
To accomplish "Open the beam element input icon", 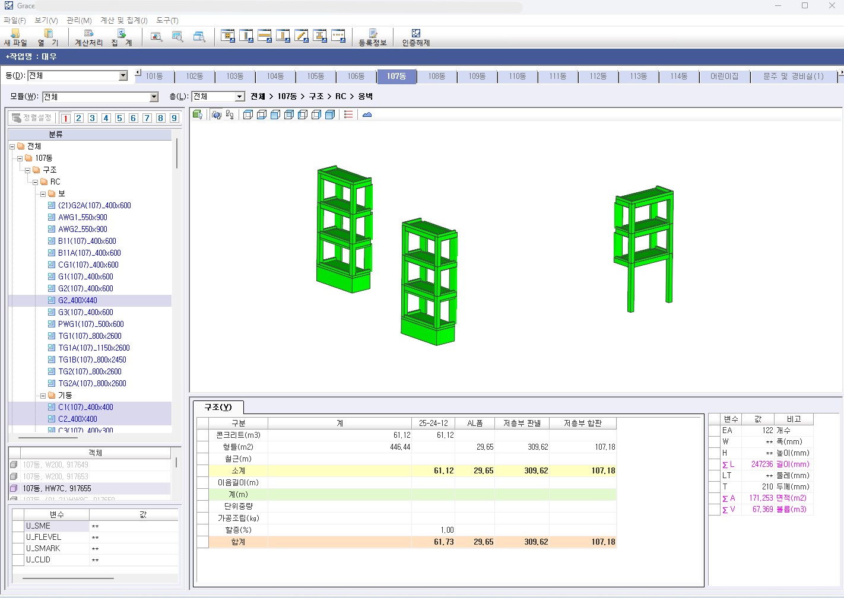I will coord(265,36).
